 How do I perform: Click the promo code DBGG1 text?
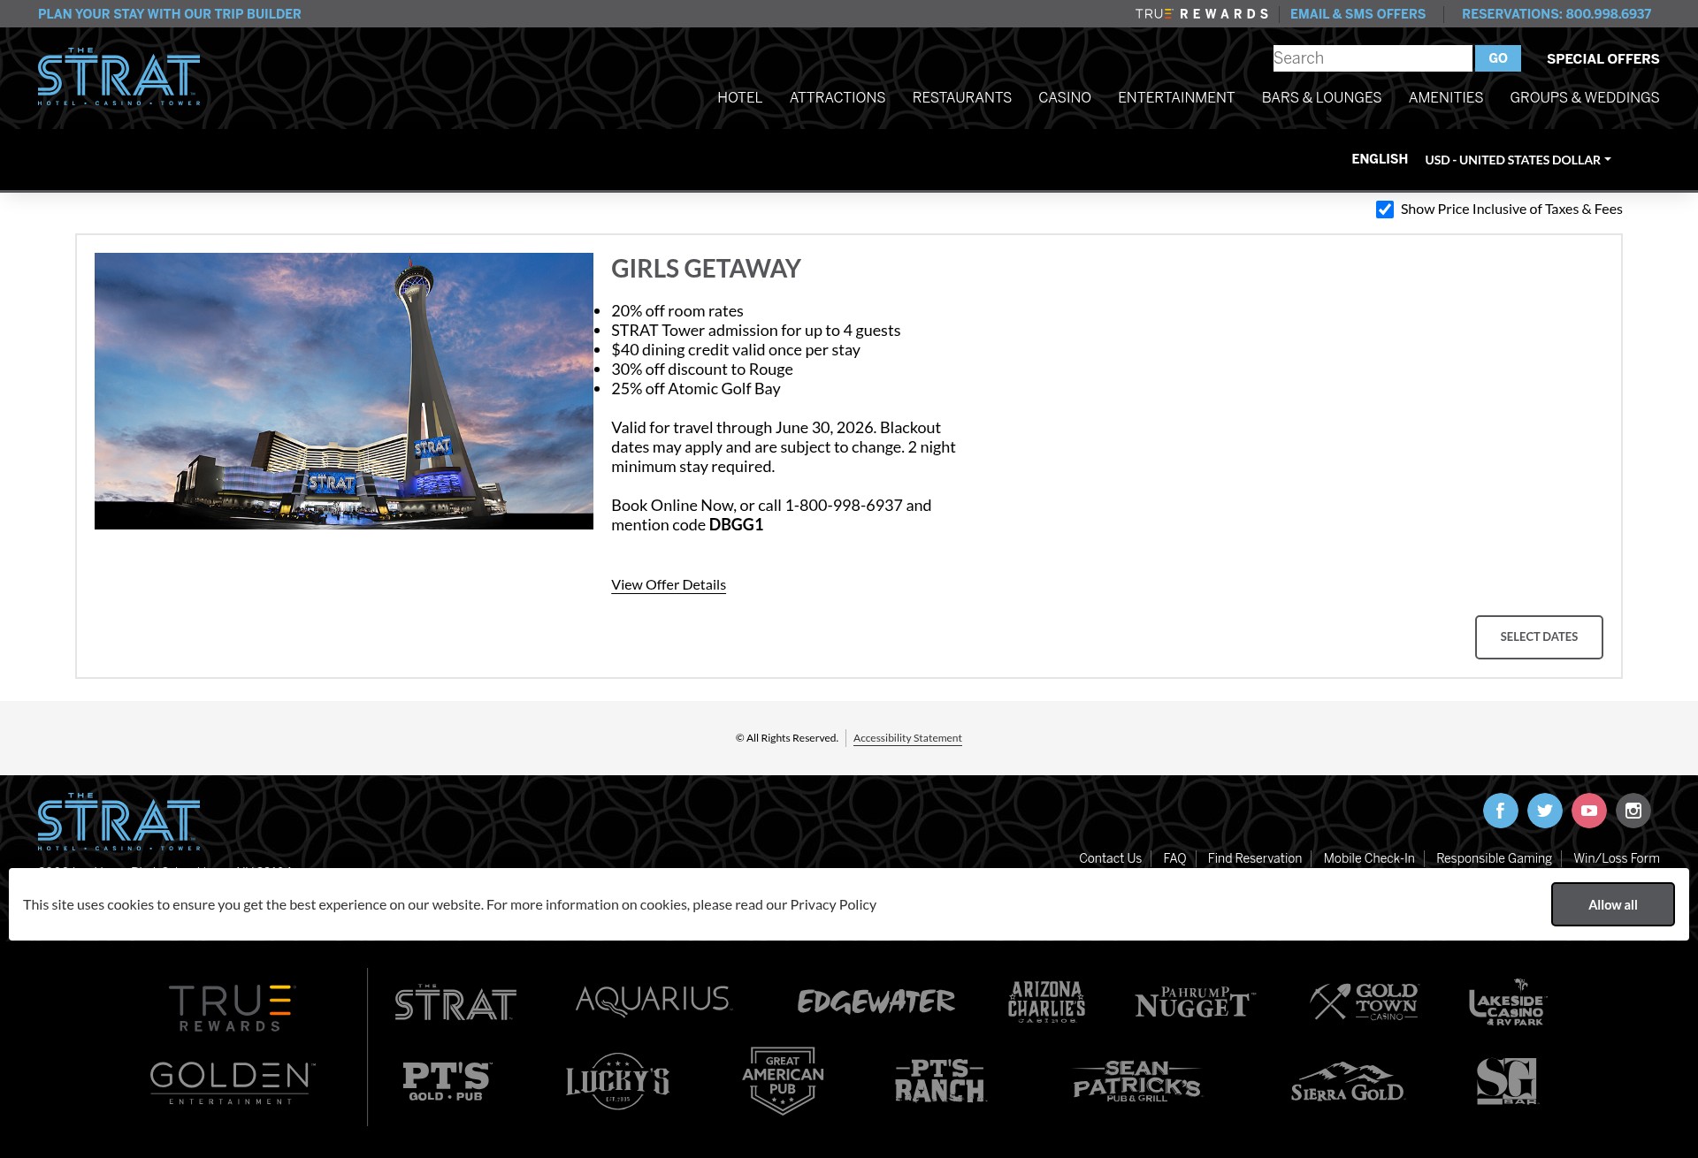[x=736, y=525]
